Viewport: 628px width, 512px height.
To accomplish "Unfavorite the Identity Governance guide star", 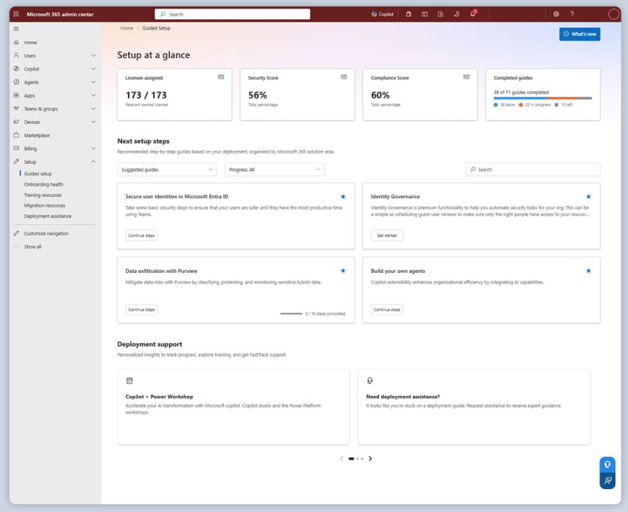I will click(588, 197).
